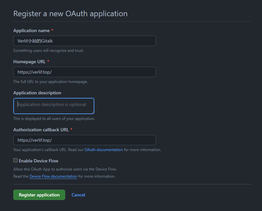
Task: Click inside the Application description textarea
Action: (54, 106)
